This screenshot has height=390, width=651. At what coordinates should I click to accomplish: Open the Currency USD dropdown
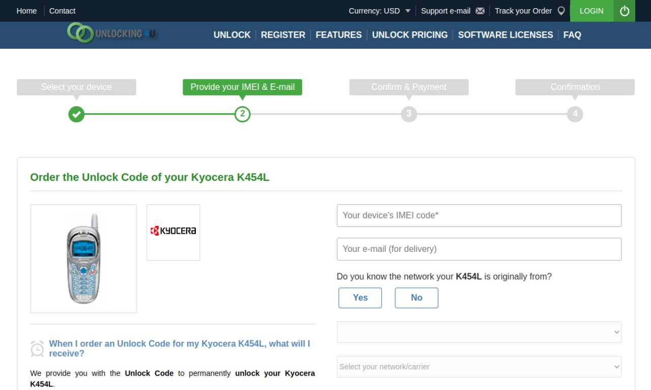coord(379,11)
